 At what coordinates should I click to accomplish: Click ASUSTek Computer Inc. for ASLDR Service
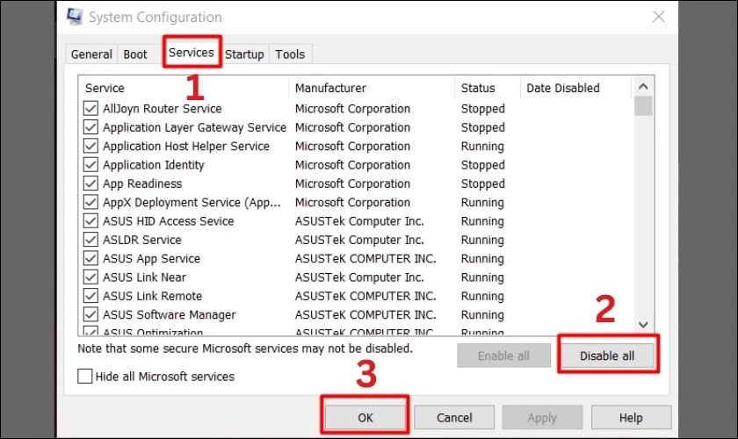pyautogui.click(x=359, y=240)
